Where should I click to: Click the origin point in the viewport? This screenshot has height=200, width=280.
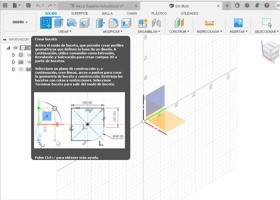[143, 121]
